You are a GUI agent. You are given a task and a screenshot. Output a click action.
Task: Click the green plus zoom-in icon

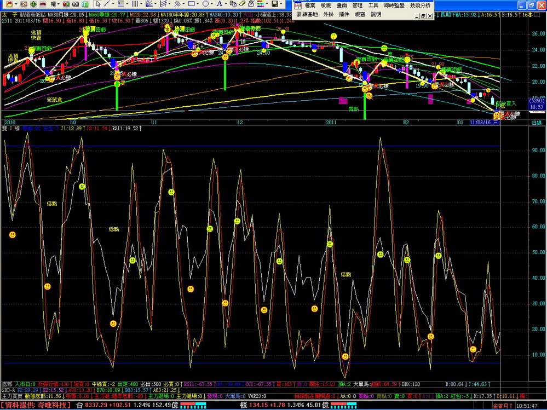coord(33,4)
